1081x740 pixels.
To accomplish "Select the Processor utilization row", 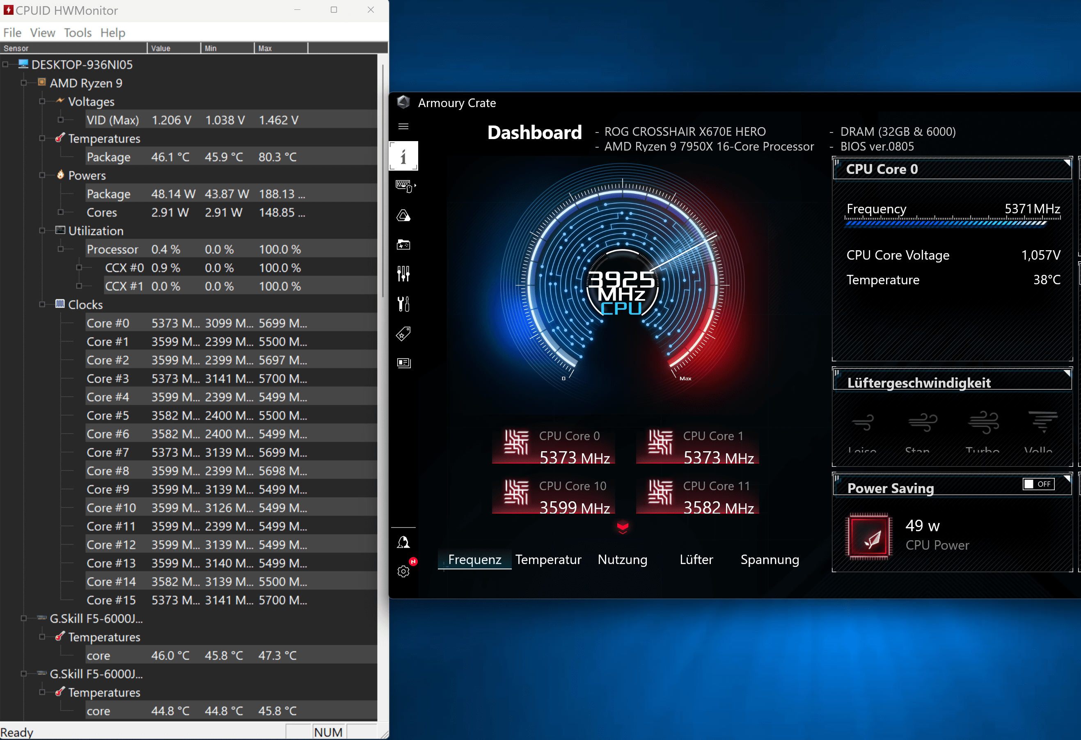I will [231, 249].
